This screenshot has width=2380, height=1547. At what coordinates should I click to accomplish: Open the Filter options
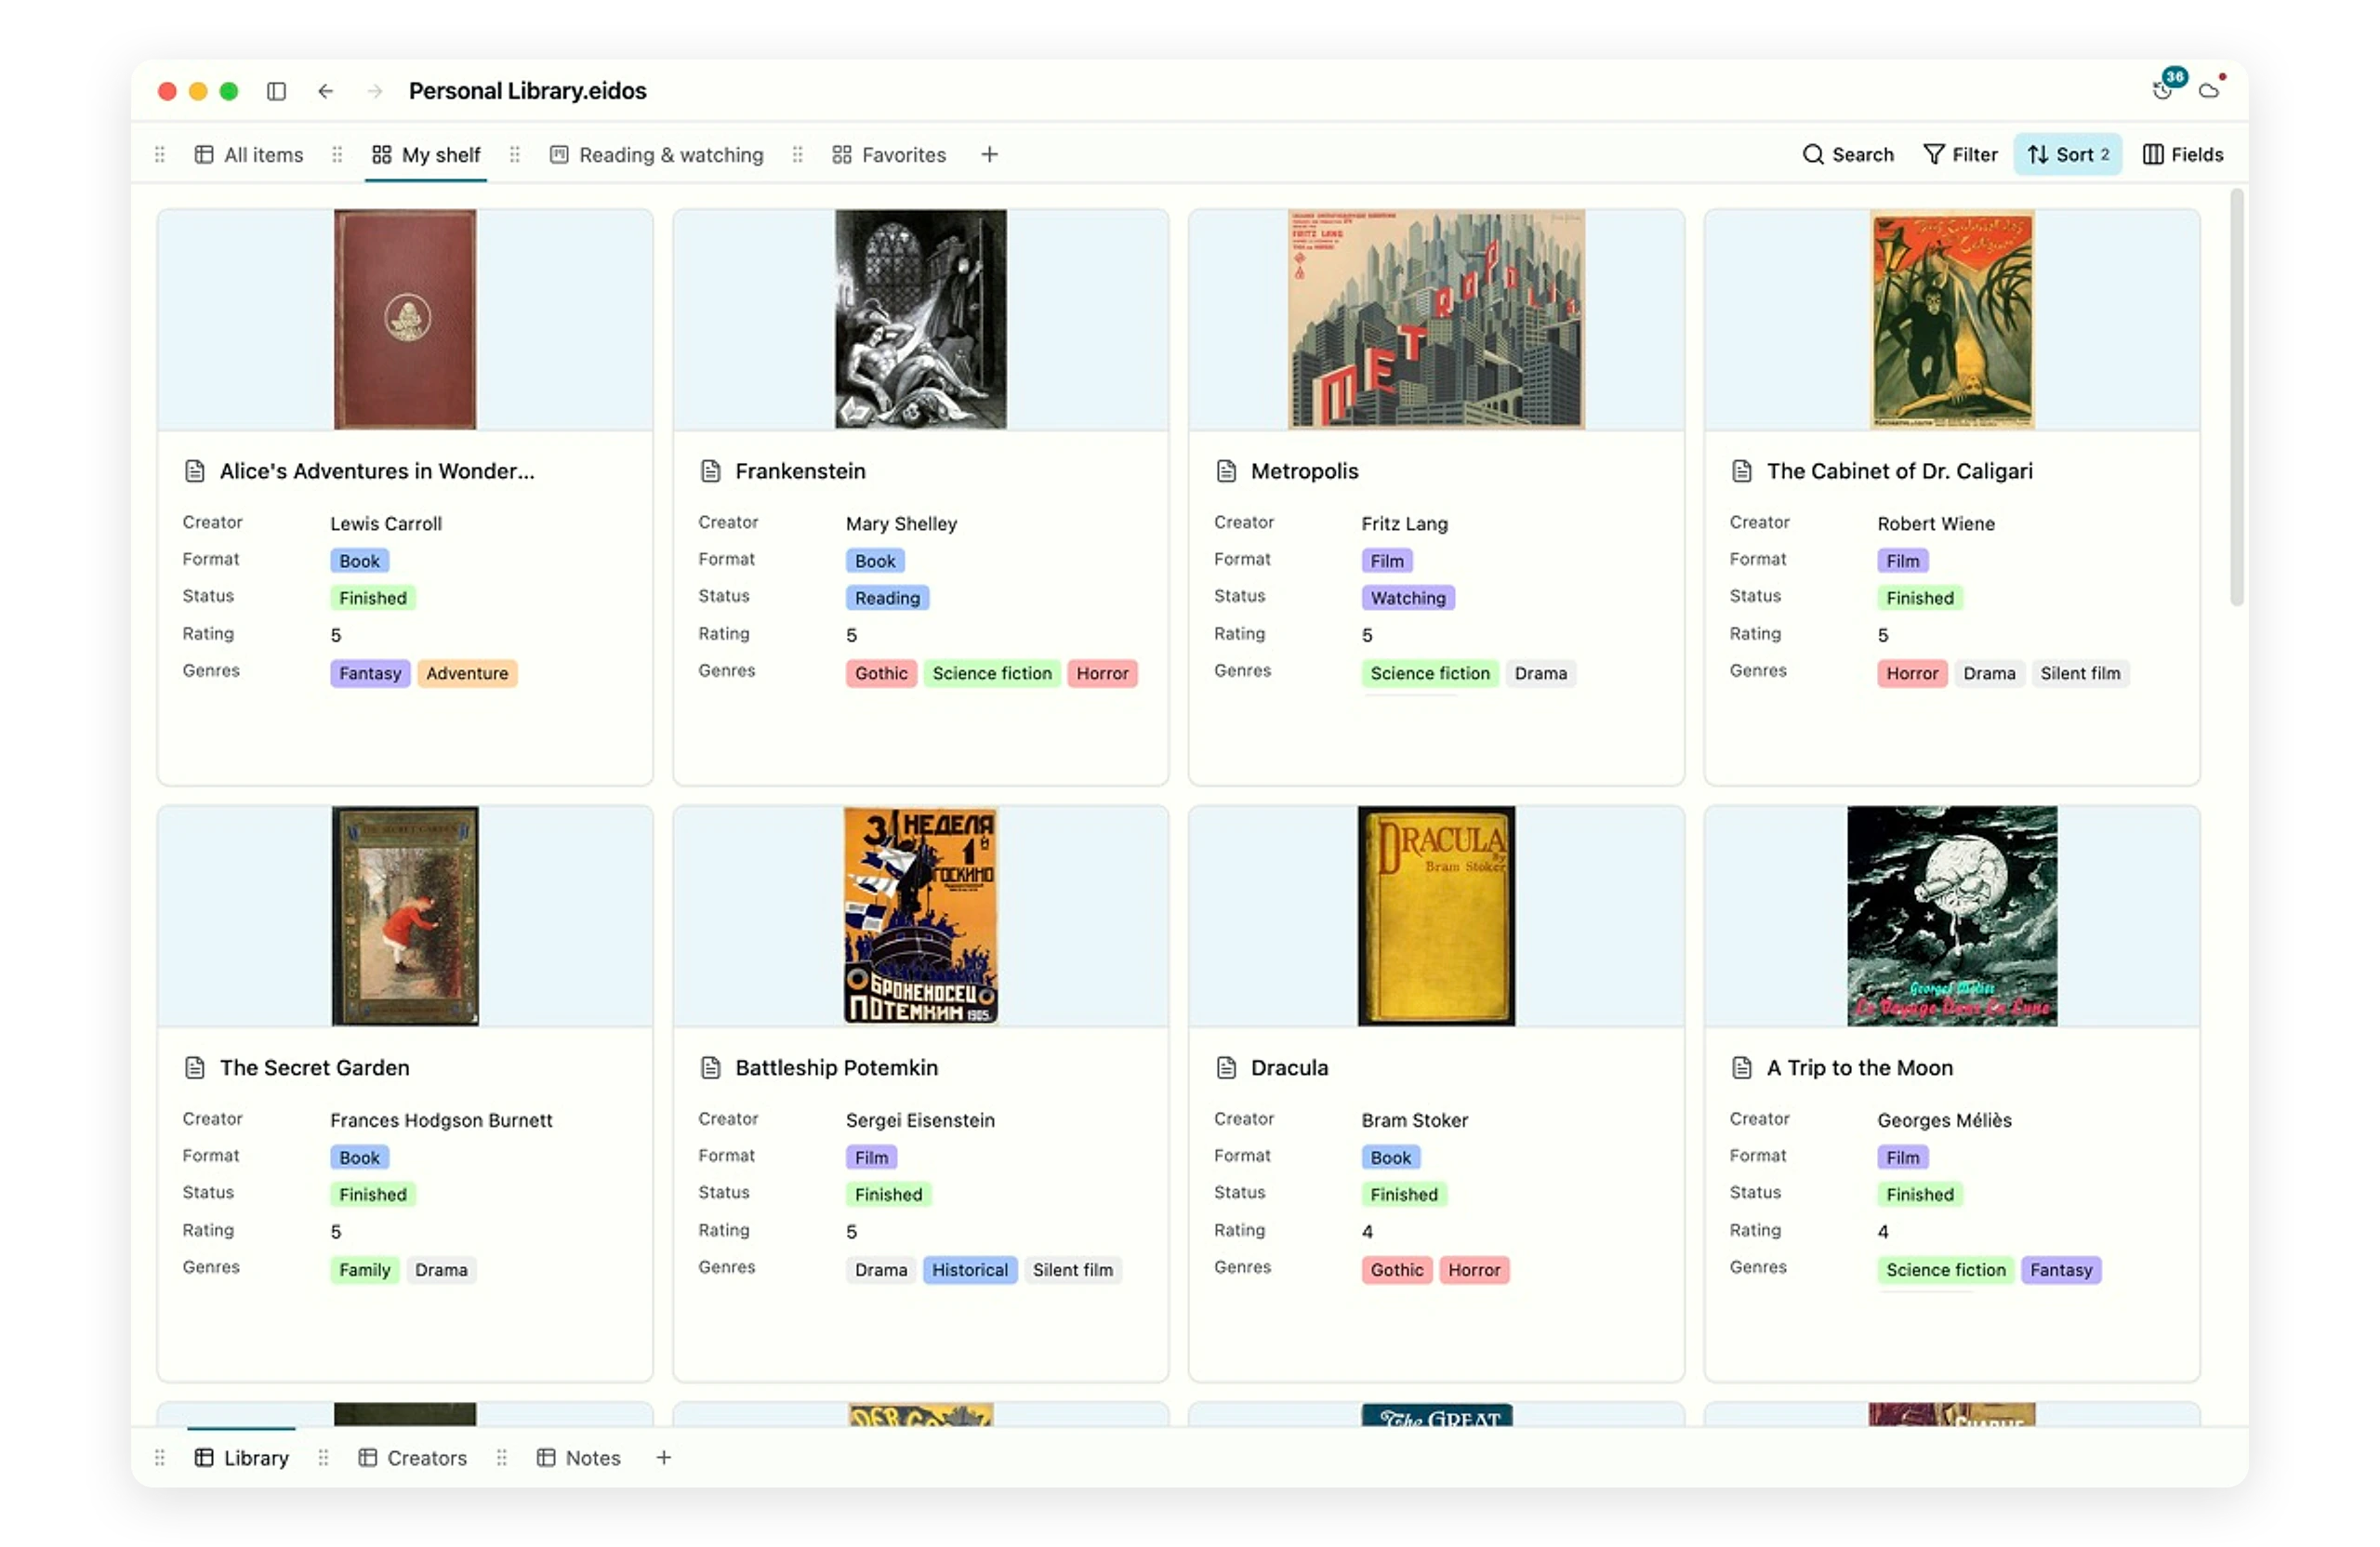(x=1961, y=155)
